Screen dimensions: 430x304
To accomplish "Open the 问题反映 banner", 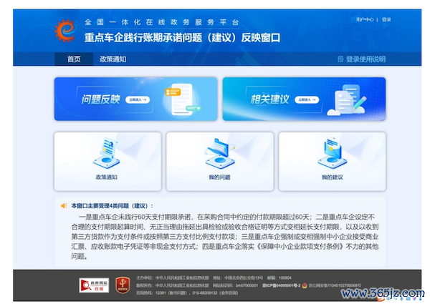I will coord(135,99).
